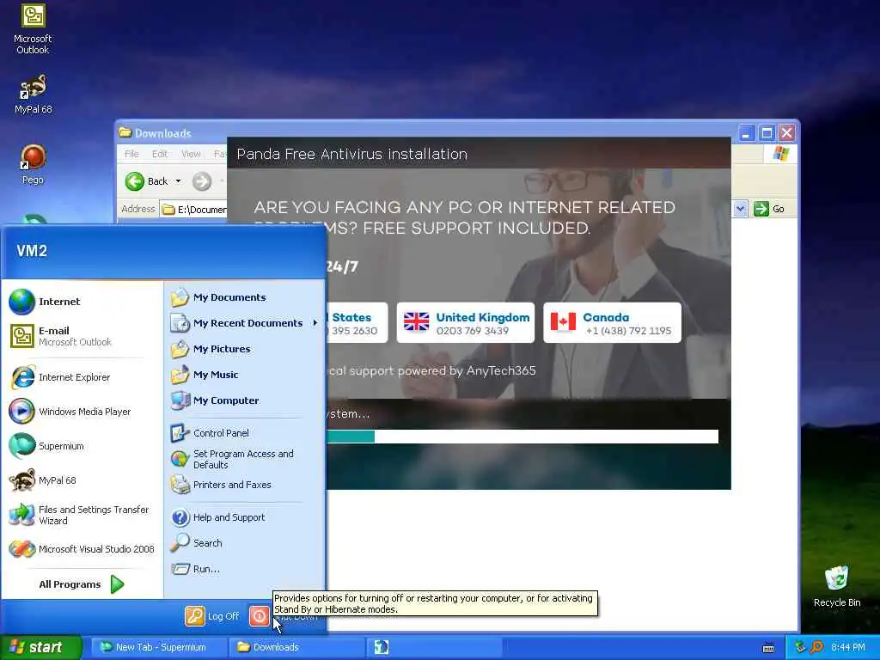Launch MyPal 68 from the Start menu

coord(82,480)
